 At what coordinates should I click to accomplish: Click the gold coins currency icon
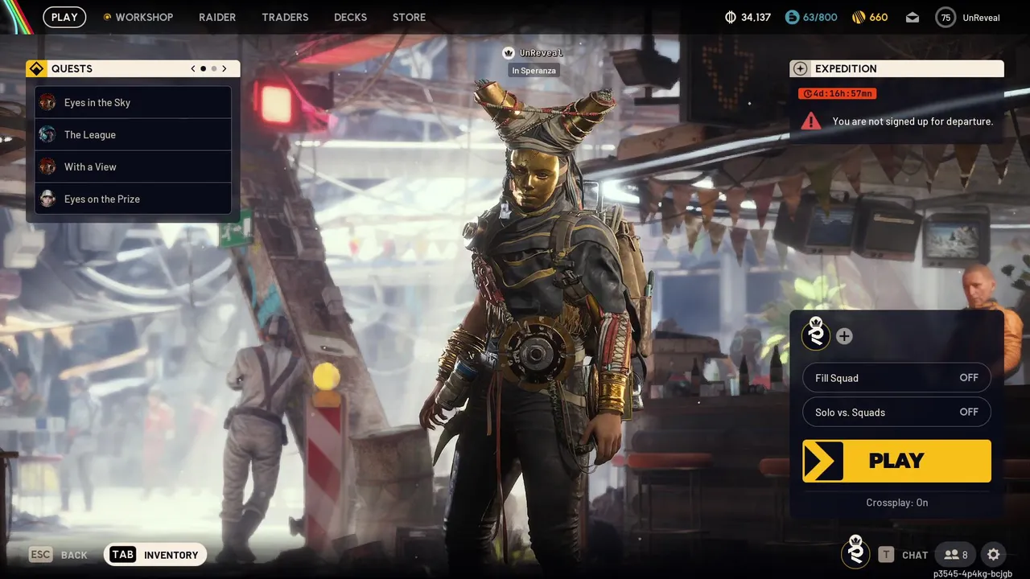click(x=857, y=17)
